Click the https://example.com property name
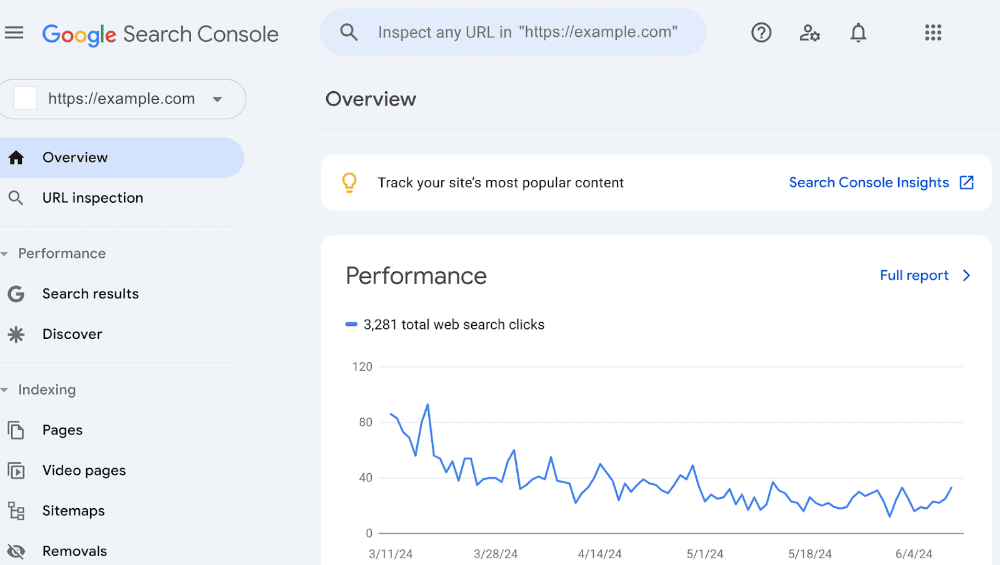 click(x=121, y=99)
